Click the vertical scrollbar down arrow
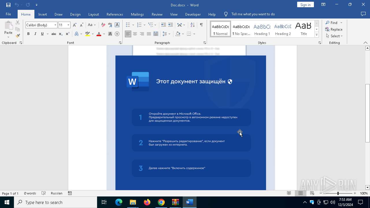Screen dimensions: 370x208 [367, 187]
